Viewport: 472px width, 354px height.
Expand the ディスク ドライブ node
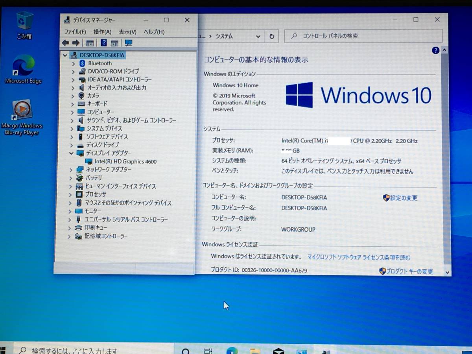click(x=72, y=145)
